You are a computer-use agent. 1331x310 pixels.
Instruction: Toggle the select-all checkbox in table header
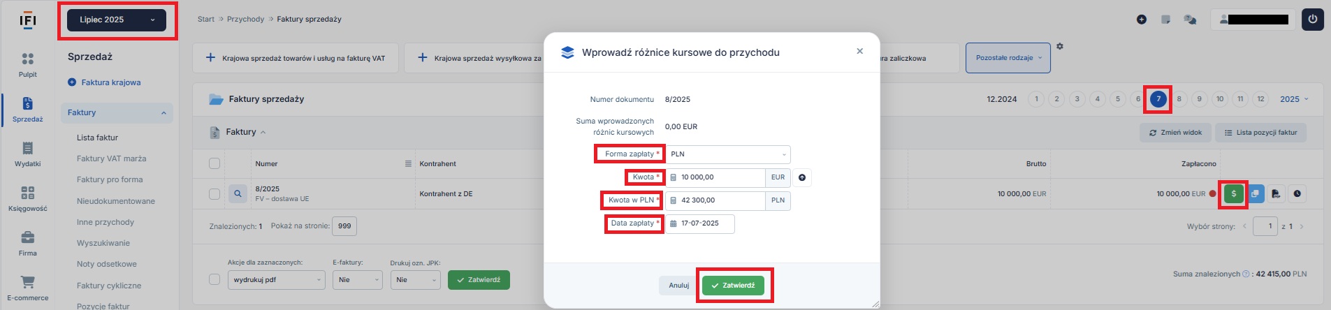click(x=214, y=163)
